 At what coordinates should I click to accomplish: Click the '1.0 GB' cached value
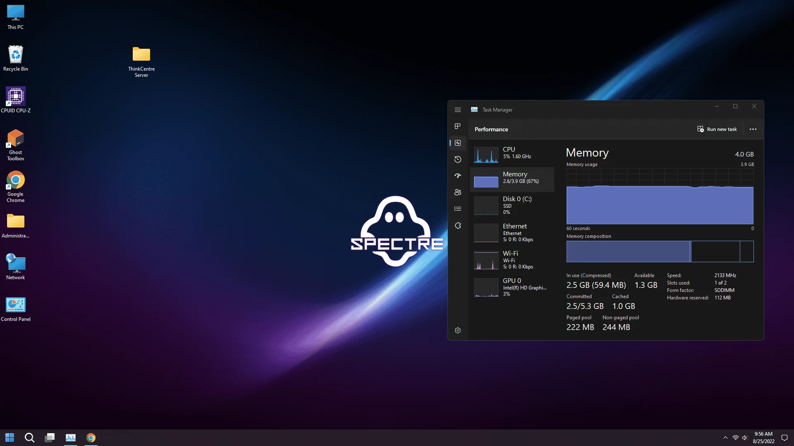pos(624,306)
